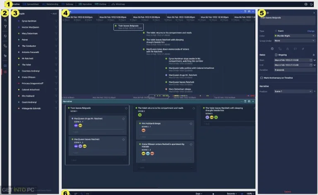Select Greta Ohlsson in people list
The width and height of the screenshot is (318, 195).
pos(29,77)
